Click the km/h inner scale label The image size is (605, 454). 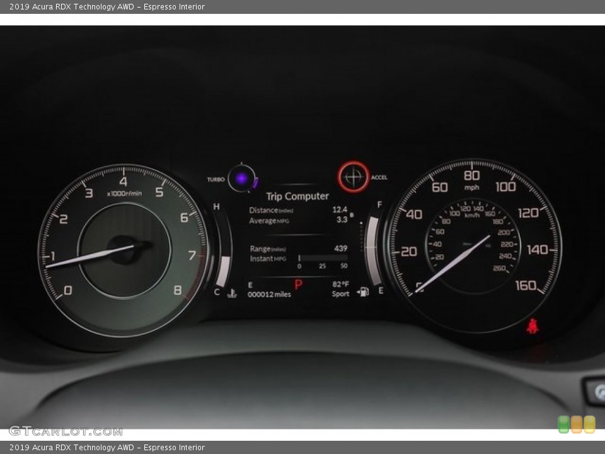pyautogui.click(x=472, y=216)
